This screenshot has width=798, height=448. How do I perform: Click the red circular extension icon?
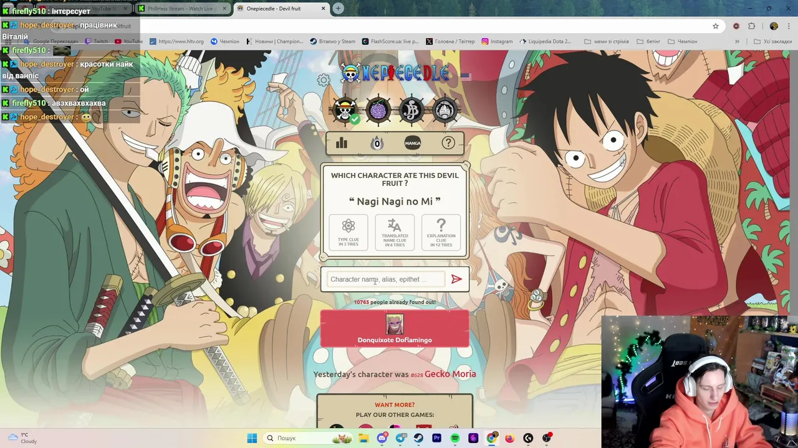click(x=736, y=26)
